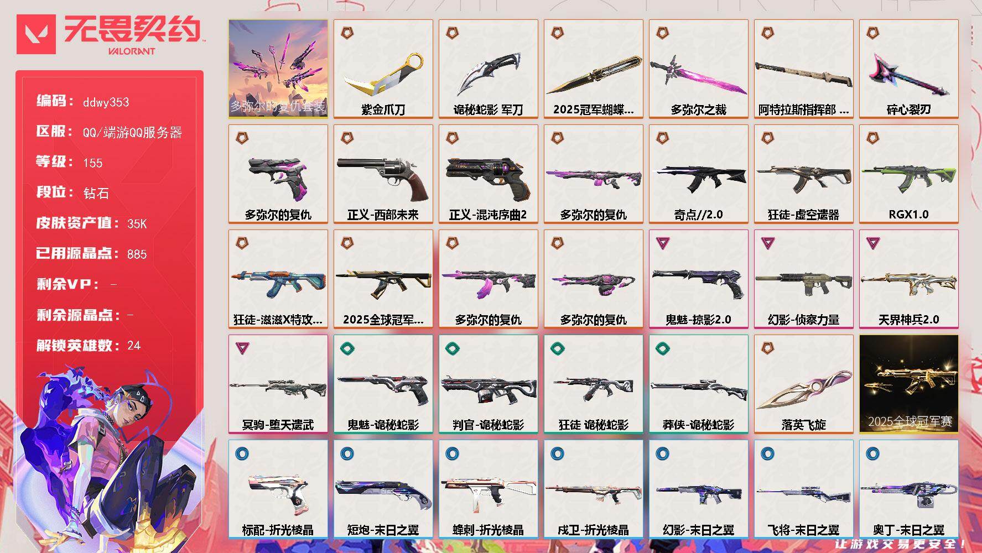This screenshot has height=553, width=982.
Task: Select the RGX1.0 weapon card
Action: pos(909,174)
